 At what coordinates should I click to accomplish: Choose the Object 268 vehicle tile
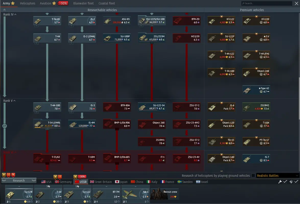(152, 124)
